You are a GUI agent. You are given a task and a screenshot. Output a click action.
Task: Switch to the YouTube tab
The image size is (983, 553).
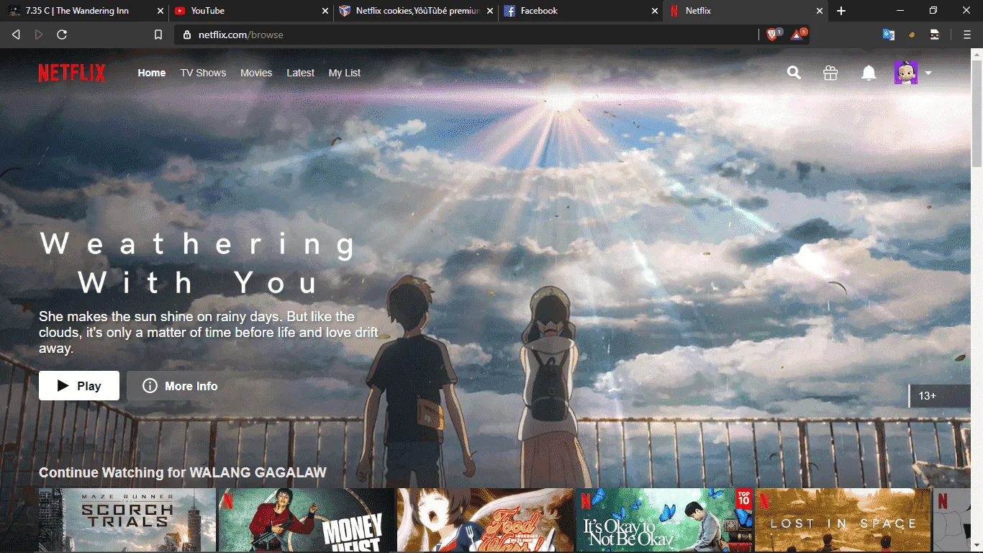coord(251,11)
